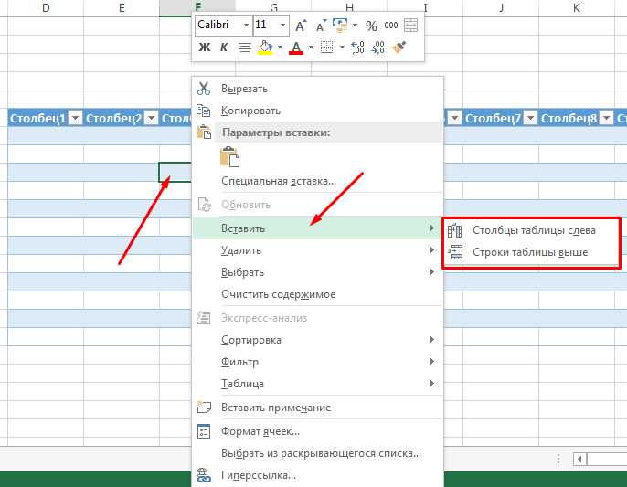Viewport: 627px width, 487px height.
Task: Click the Столбец1 header cell text
Action: 37,119
